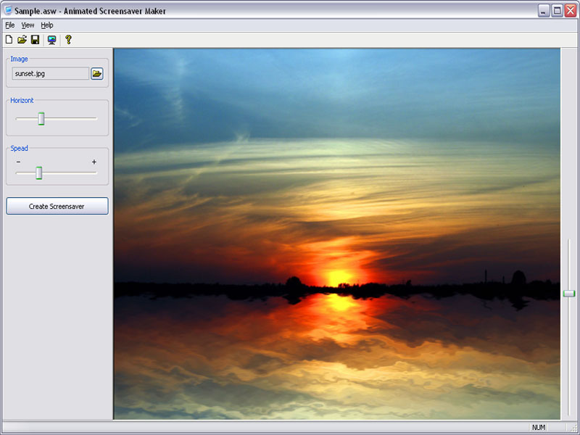Click the Open file folder toolbar icon
The image size is (580, 435).
point(22,40)
